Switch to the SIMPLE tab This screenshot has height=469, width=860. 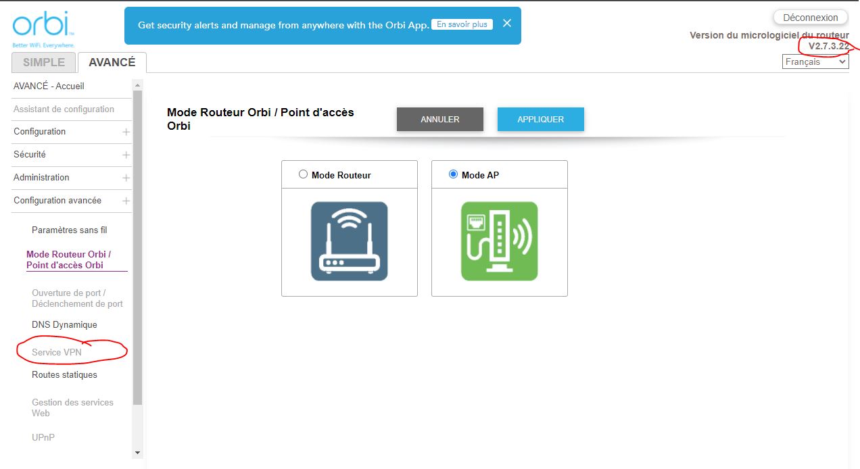(x=44, y=62)
